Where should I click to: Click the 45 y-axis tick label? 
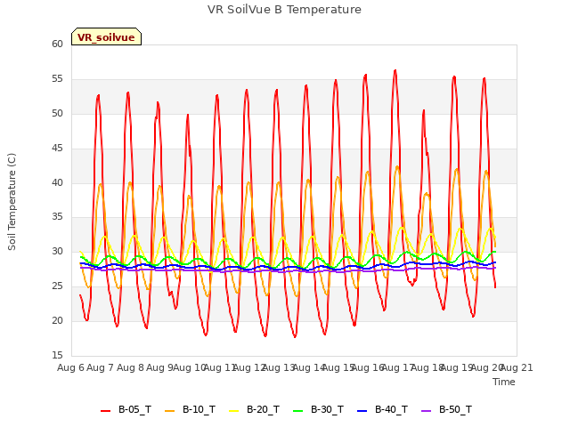[x=57, y=149]
